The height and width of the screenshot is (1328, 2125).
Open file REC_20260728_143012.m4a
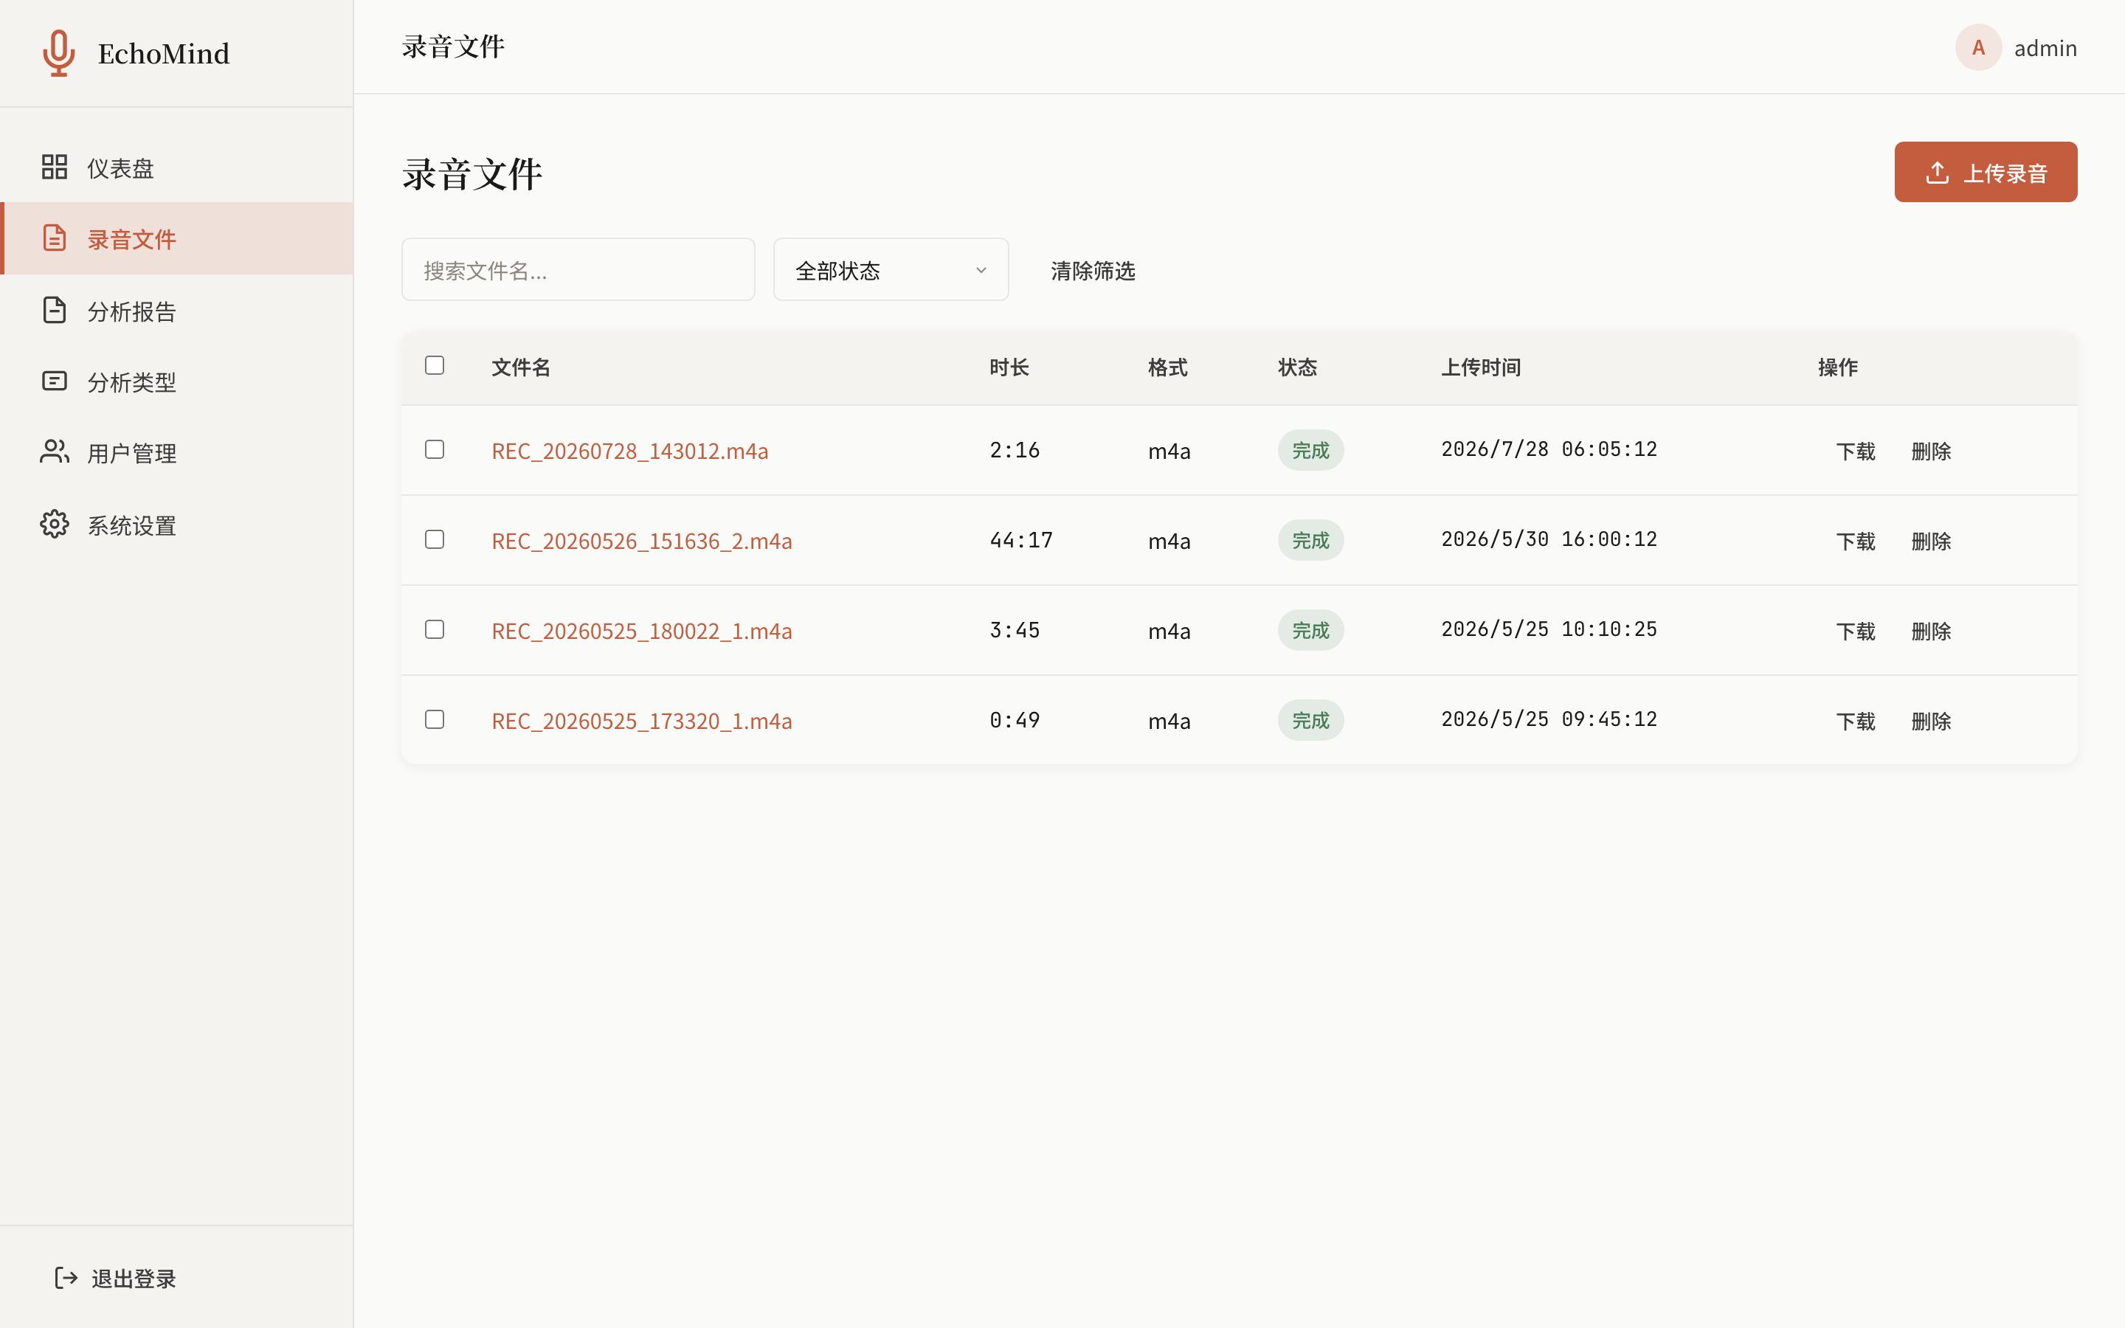(x=629, y=451)
